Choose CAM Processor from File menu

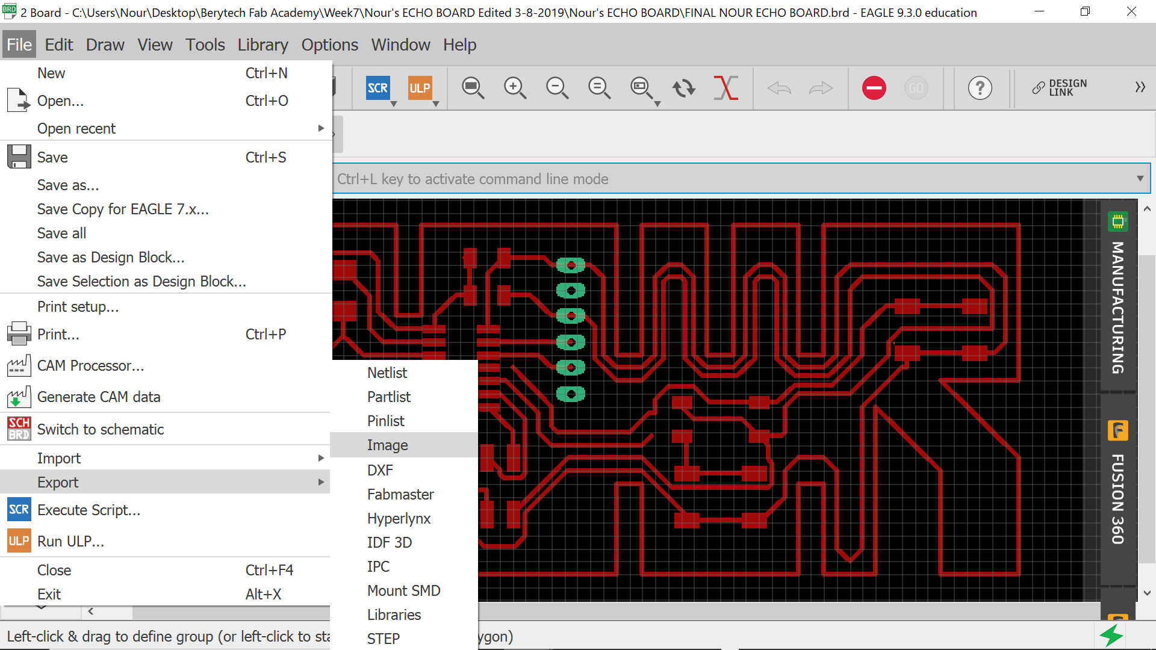(x=90, y=366)
